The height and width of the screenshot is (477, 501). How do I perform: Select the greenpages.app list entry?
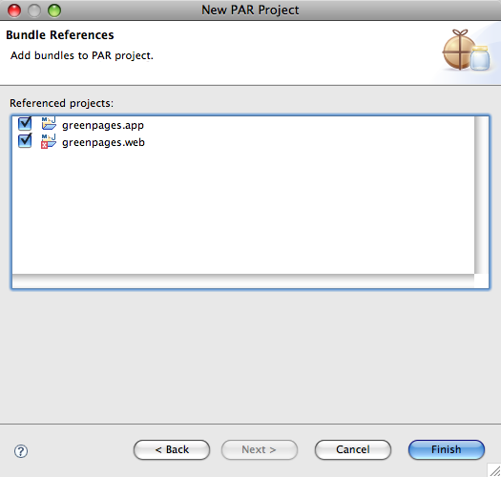coord(103,125)
